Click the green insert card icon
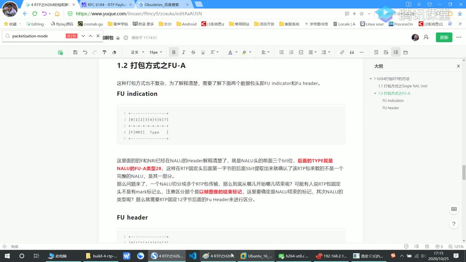Image resolution: width=466 pixels, height=262 pixels. click(60, 52)
